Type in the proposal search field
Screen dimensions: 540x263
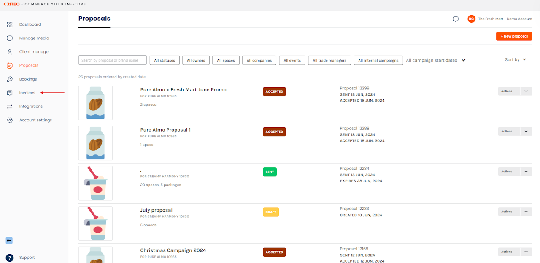pyautogui.click(x=113, y=60)
